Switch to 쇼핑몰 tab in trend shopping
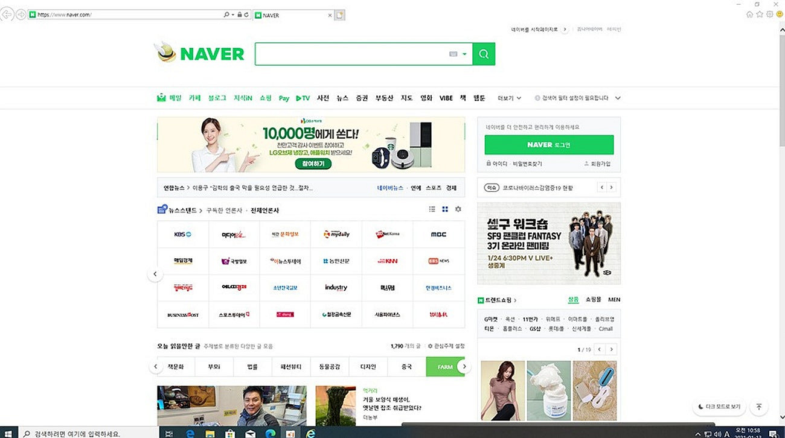The image size is (785, 438). (593, 299)
